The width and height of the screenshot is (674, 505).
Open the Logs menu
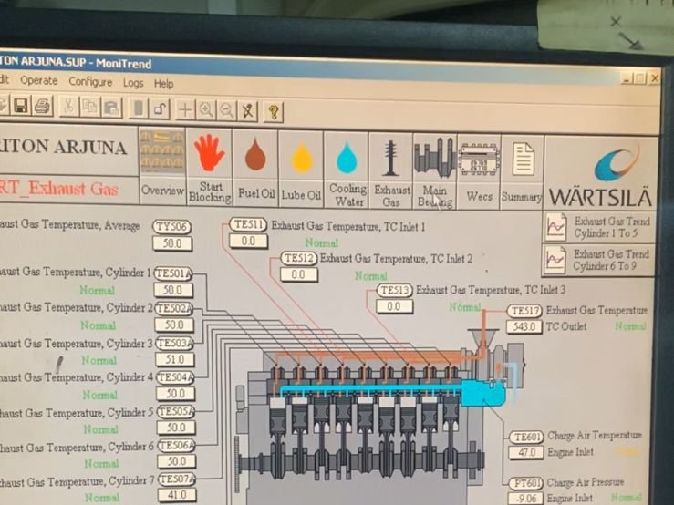pos(133,83)
